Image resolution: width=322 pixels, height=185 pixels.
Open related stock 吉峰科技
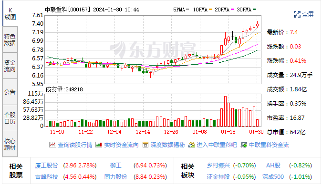(x=47, y=176)
